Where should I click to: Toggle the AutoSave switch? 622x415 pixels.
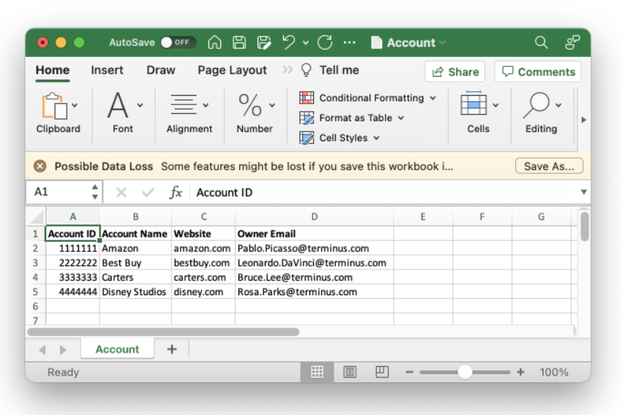[x=178, y=42]
